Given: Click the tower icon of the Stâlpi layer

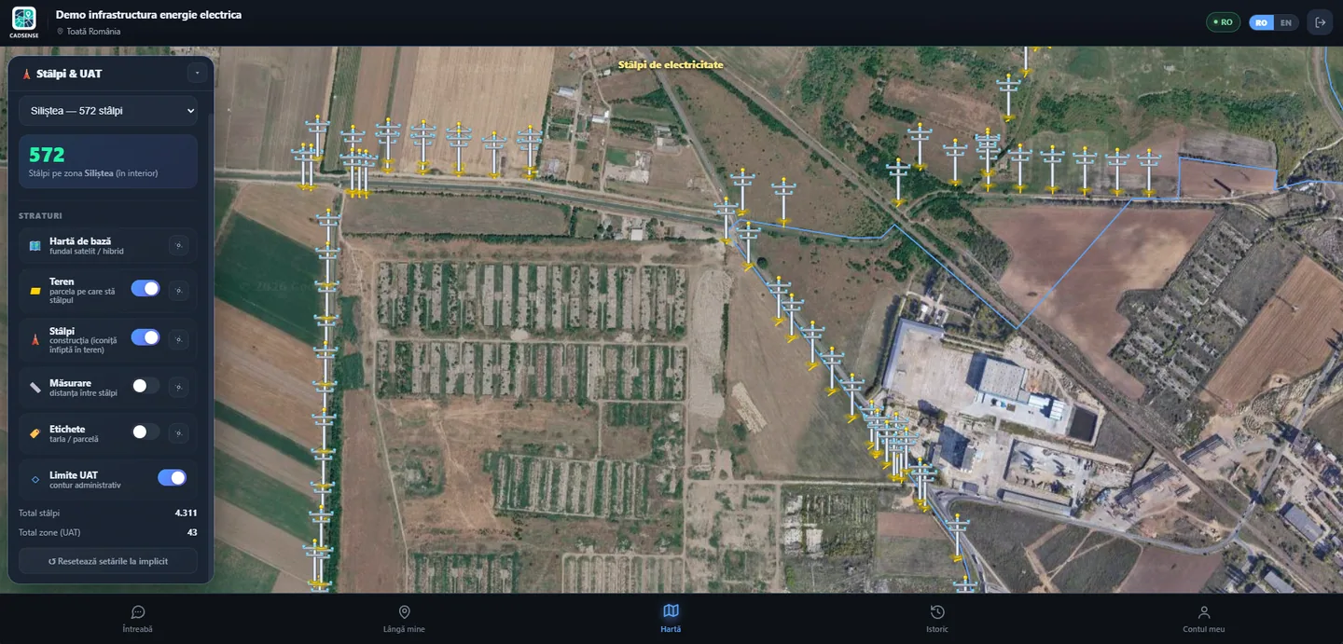Looking at the screenshot, I should [35, 340].
